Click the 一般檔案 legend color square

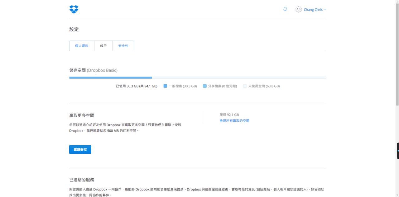click(x=165, y=86)
